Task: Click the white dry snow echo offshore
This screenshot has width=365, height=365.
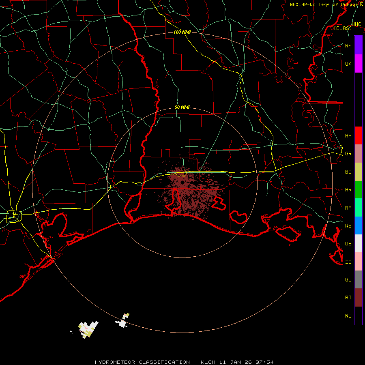Action: pos(88,329)
